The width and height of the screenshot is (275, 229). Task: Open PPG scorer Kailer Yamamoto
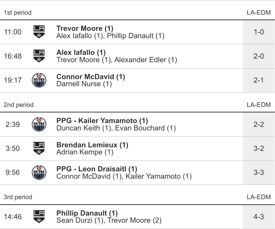[x=102, y=121]
